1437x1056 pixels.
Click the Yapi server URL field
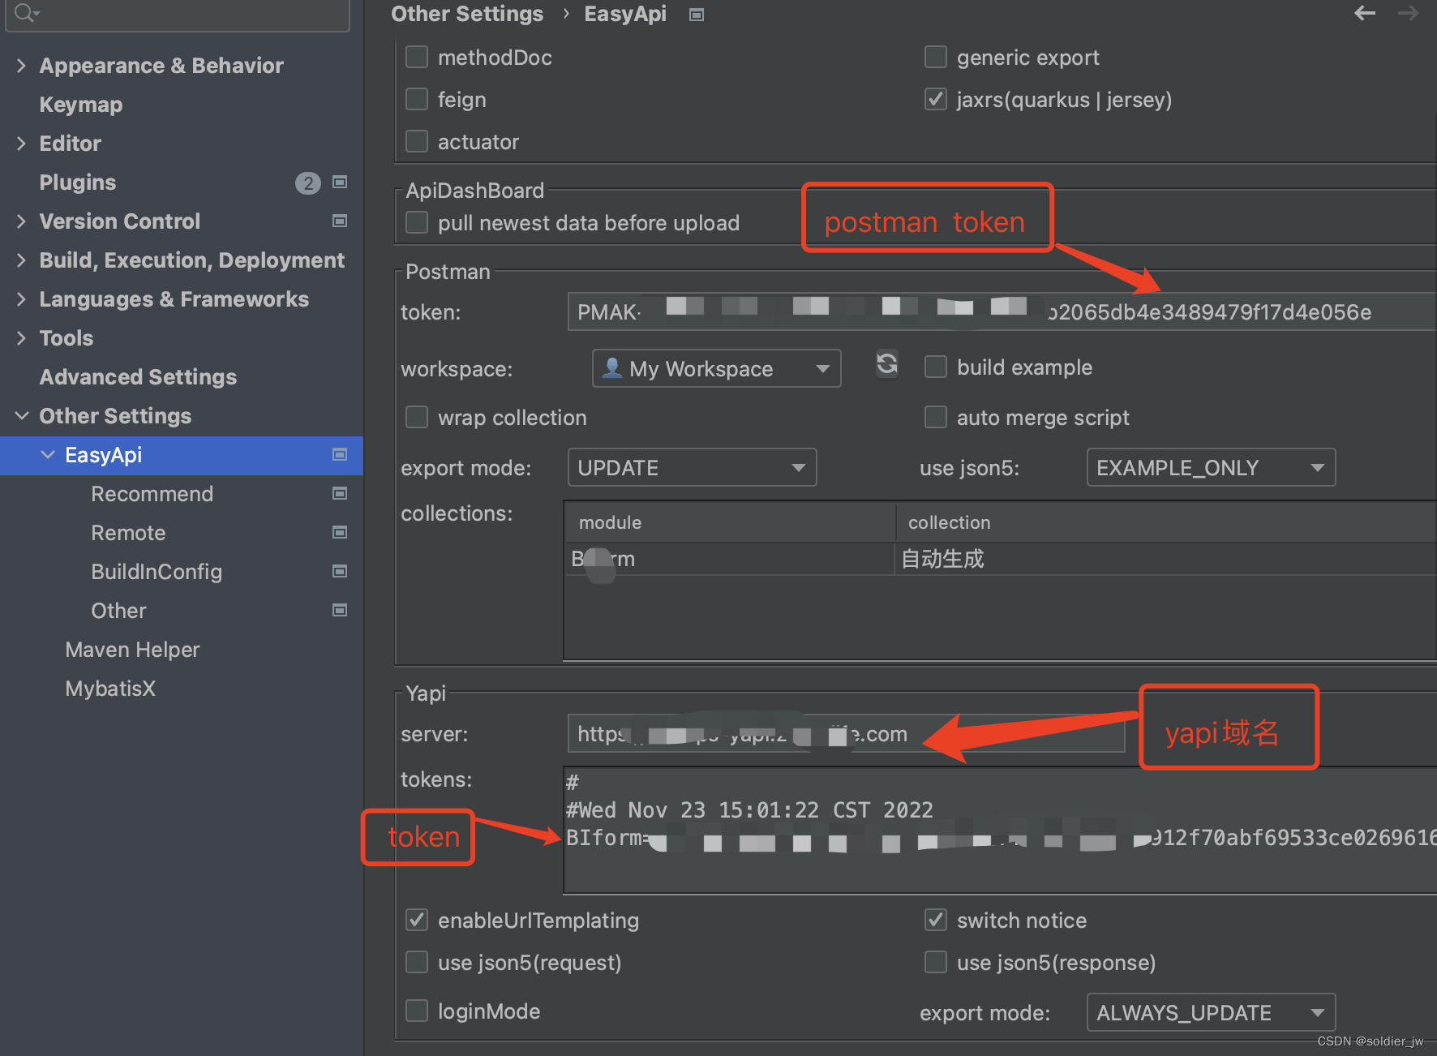tap(846, 733)
